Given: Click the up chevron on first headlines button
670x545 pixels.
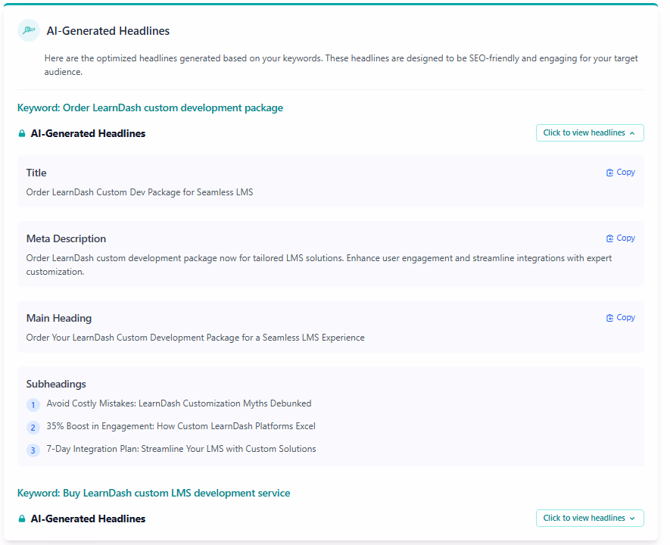Looking at the screenshot, I should (x=632, y=133).
